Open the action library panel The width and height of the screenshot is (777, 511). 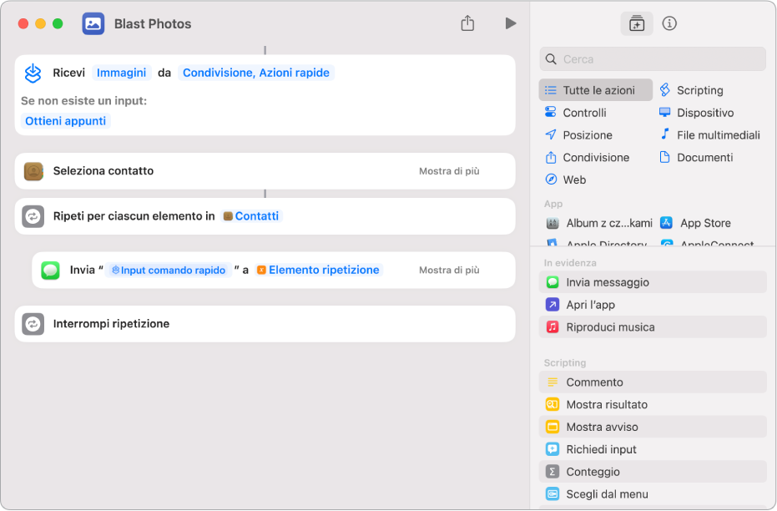click(x=637, y=23)
